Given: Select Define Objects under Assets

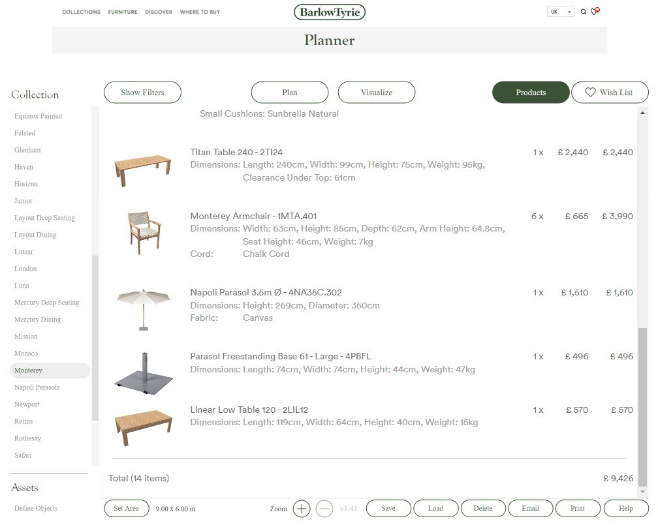Looking at the screenshot, I should point(36,509).
